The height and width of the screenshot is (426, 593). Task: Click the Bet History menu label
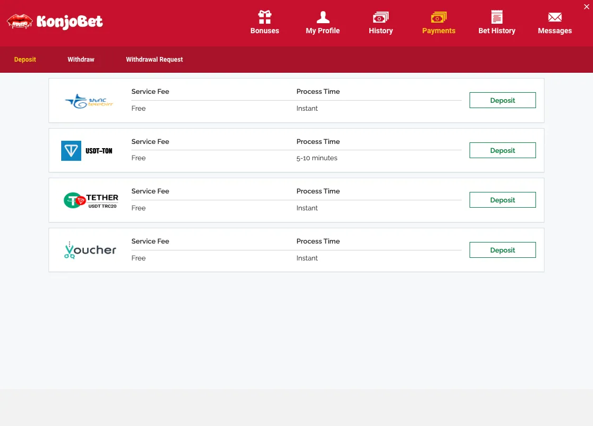[496, 31]
